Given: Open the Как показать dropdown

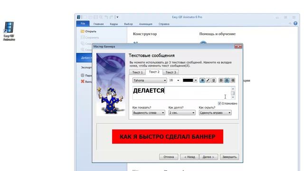Looking at the screenshot, I should 149,113.
